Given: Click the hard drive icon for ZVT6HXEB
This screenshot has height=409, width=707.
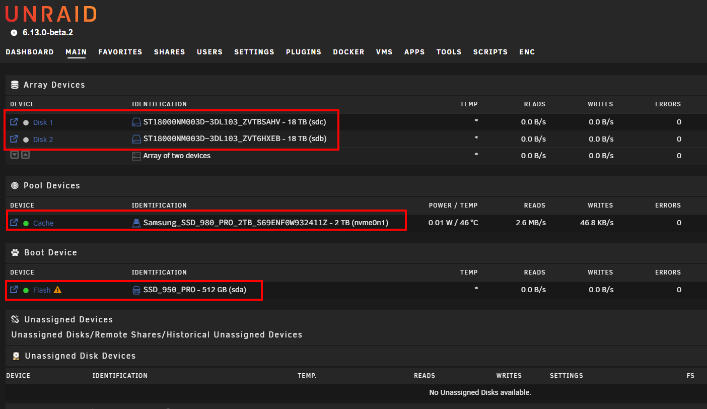Looking at the screenshot, I should click(136, 139).
